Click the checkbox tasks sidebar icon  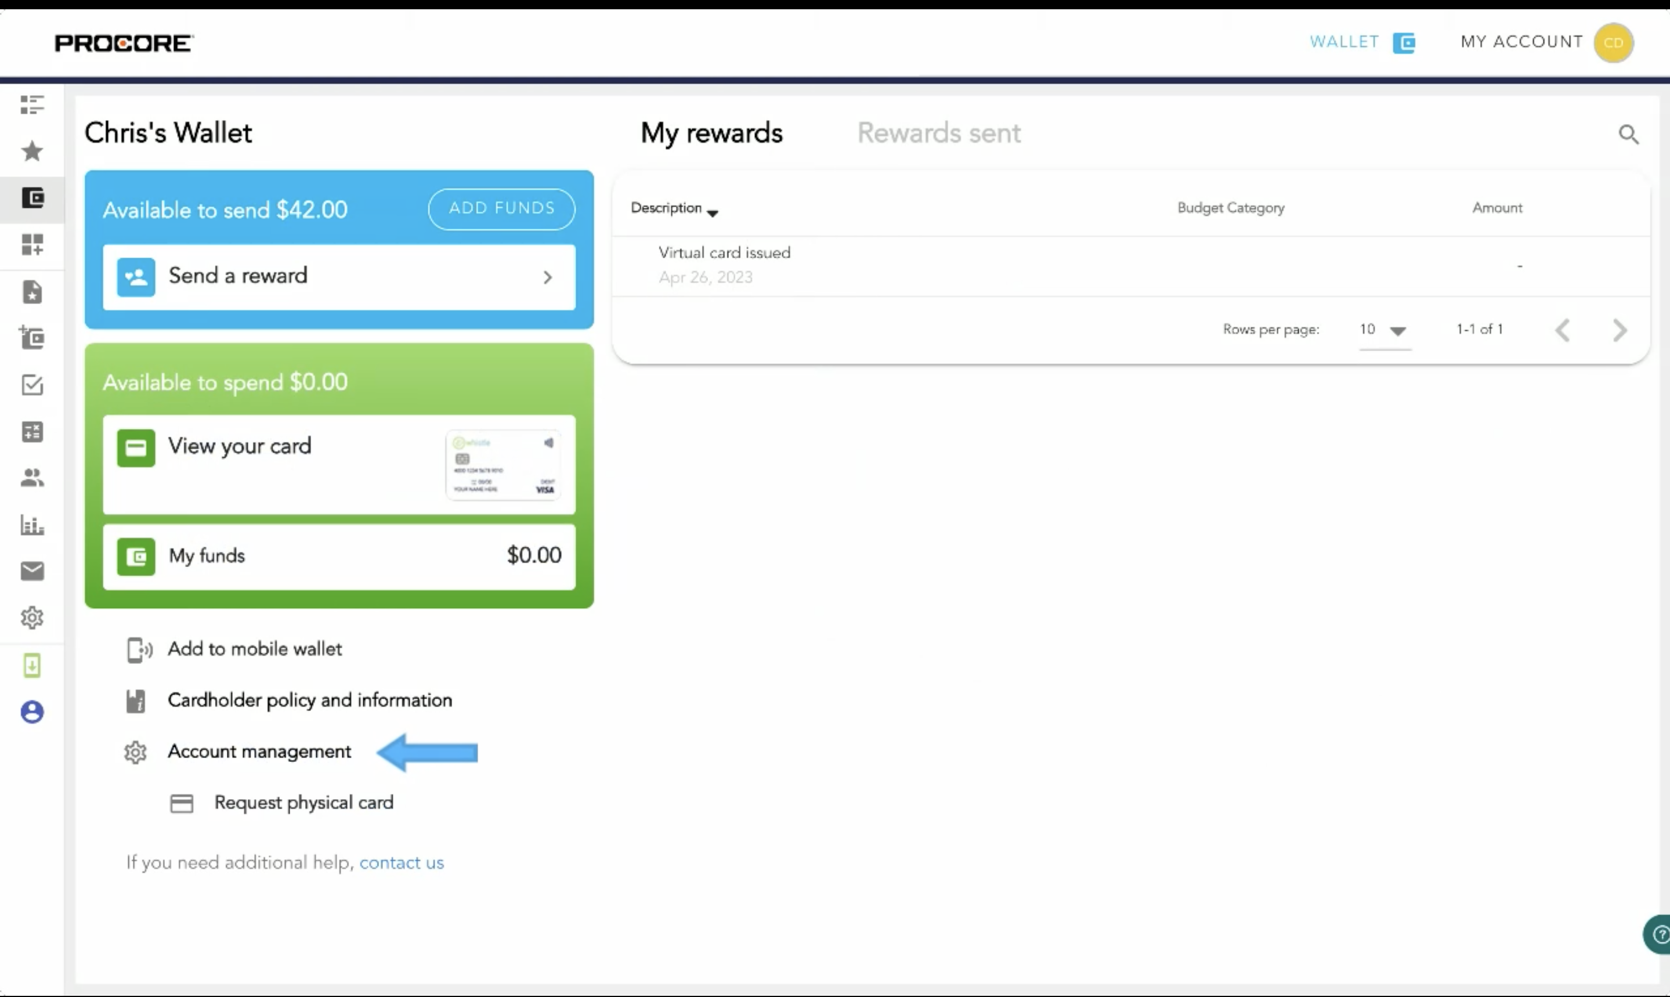pyautogui.click(x=32, y=385)
